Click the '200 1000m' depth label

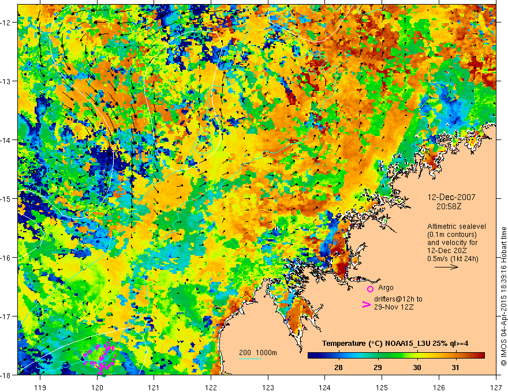(258, 353)
